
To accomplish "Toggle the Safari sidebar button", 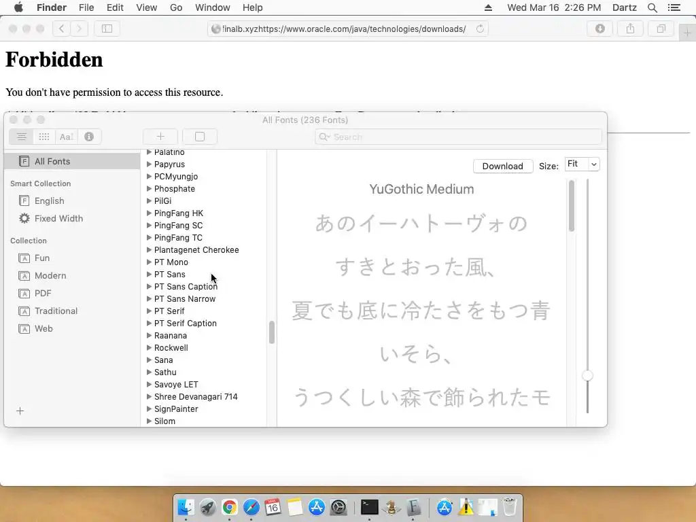I will [x=107, y=29].
